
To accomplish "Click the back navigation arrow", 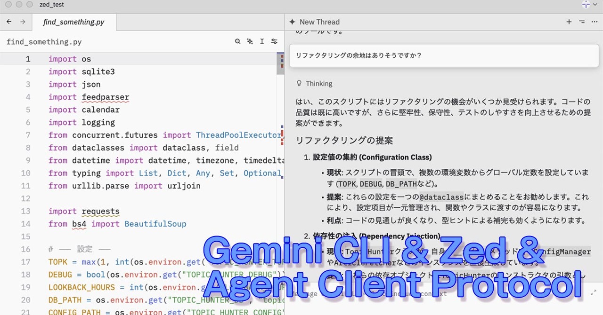I will tap(8, 22).
